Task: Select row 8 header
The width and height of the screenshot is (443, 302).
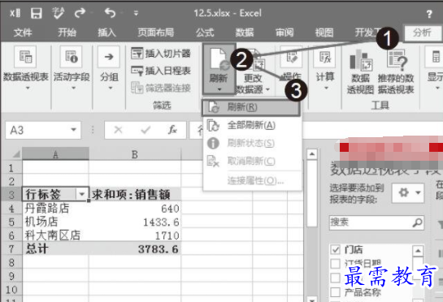Action: [11, 262]
